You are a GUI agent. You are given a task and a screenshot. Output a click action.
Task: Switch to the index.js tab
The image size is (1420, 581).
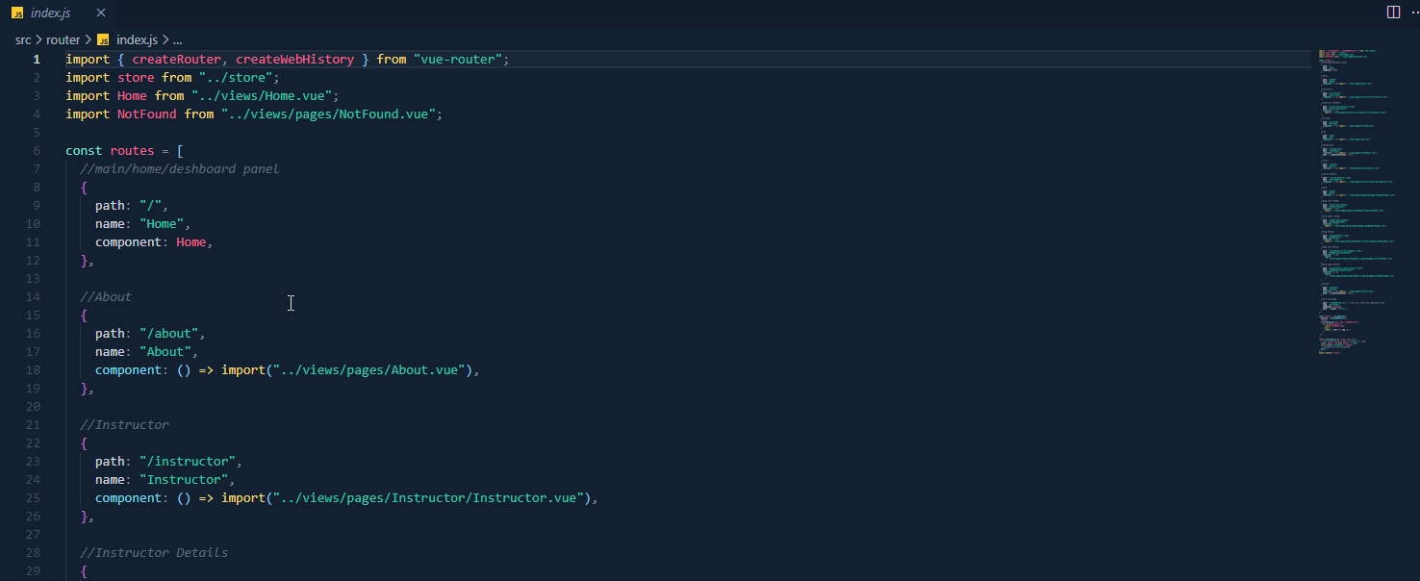pos(53,13)
